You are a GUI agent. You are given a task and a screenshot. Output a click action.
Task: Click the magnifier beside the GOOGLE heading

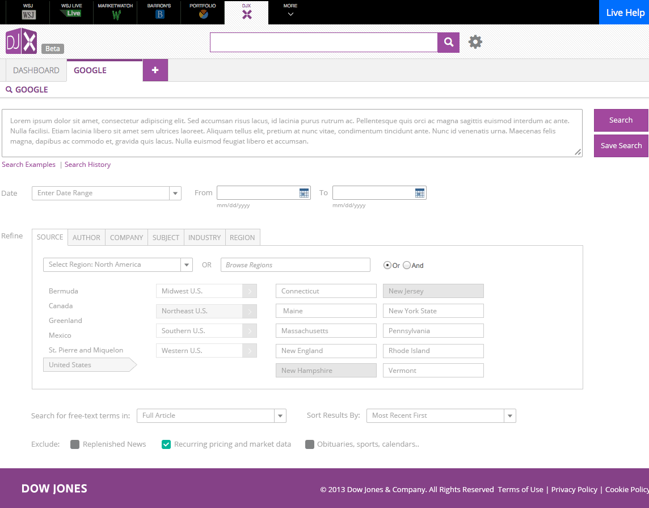click(9, 90)
